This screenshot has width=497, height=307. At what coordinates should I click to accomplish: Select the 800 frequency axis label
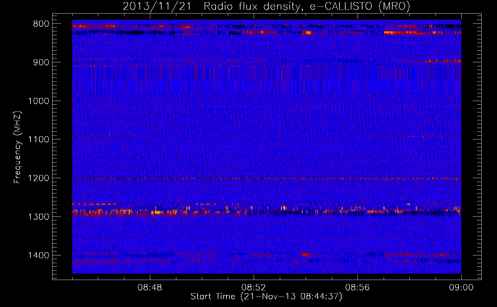point(41,24)
